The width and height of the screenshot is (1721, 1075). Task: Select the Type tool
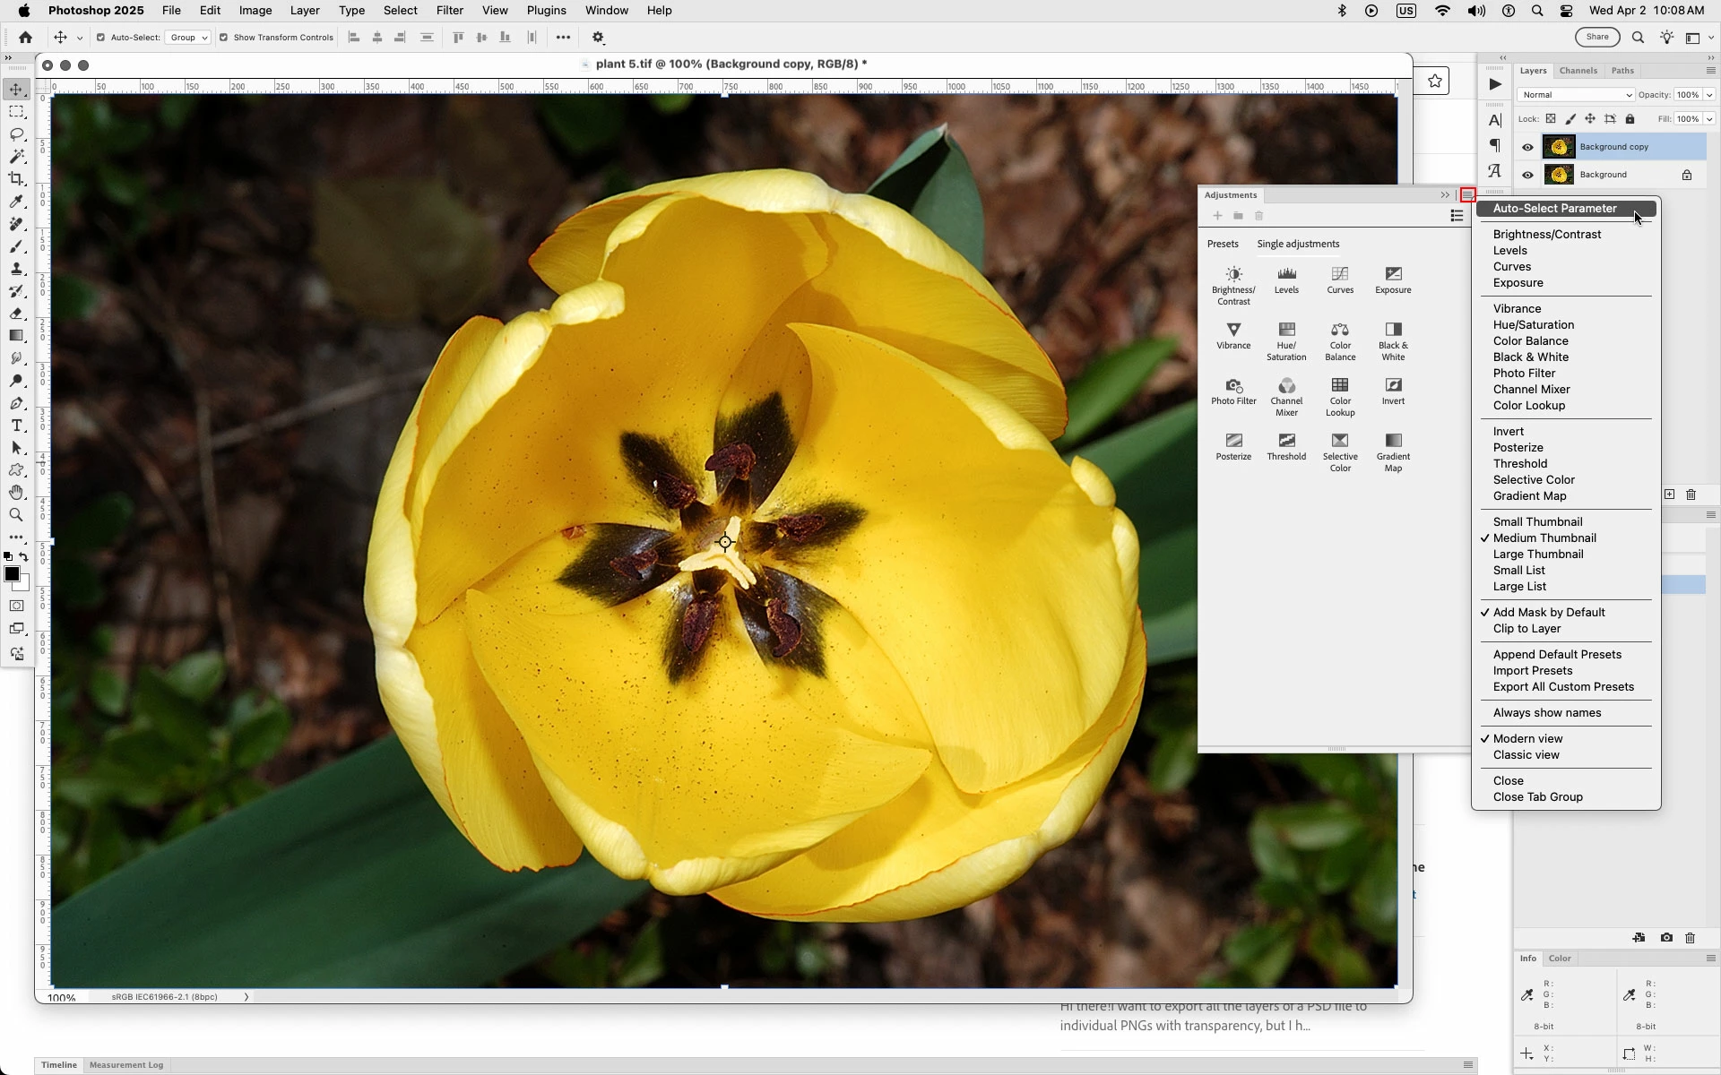[x=16, y=426]
